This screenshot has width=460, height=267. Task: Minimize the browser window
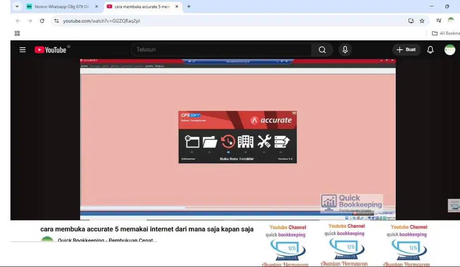click(431, 6)
